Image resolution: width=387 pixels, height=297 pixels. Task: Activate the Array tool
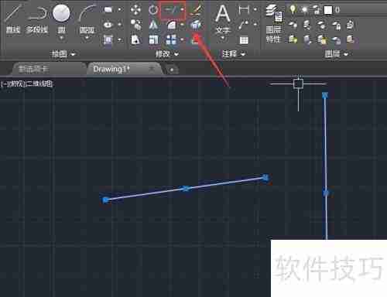point(171,40)
